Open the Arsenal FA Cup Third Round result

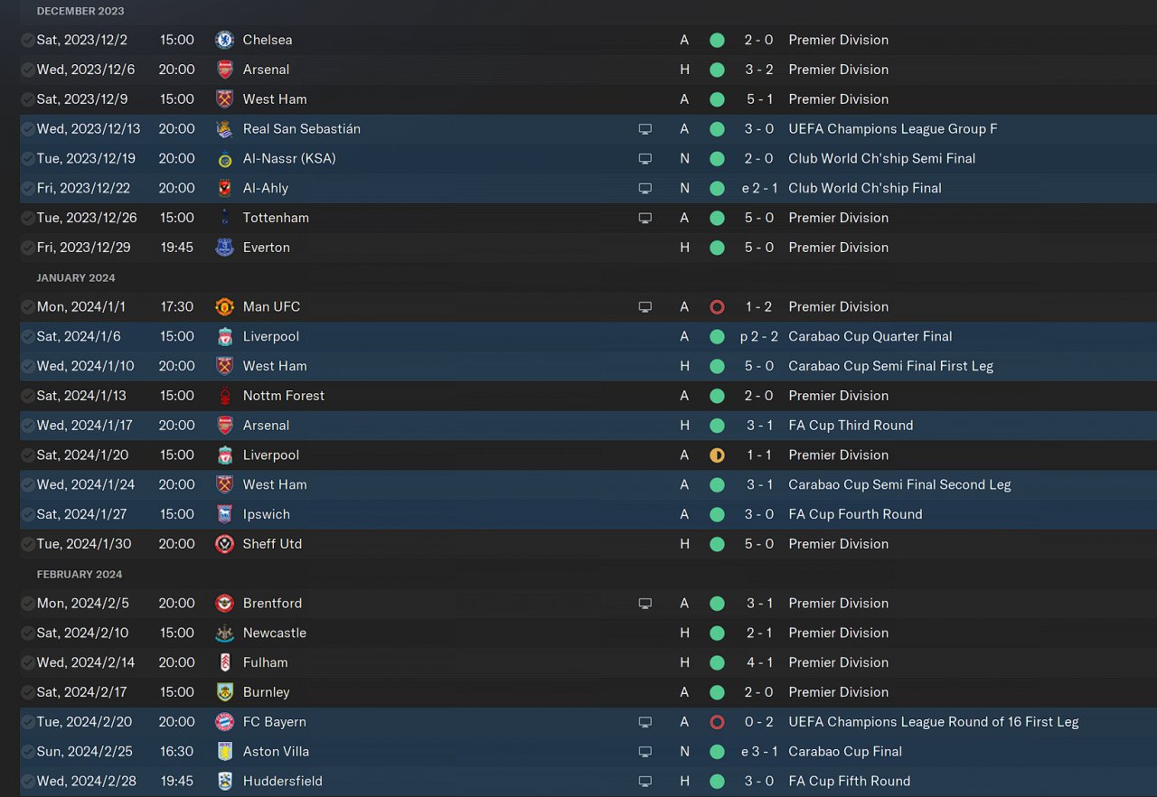[x=759, y=426]
